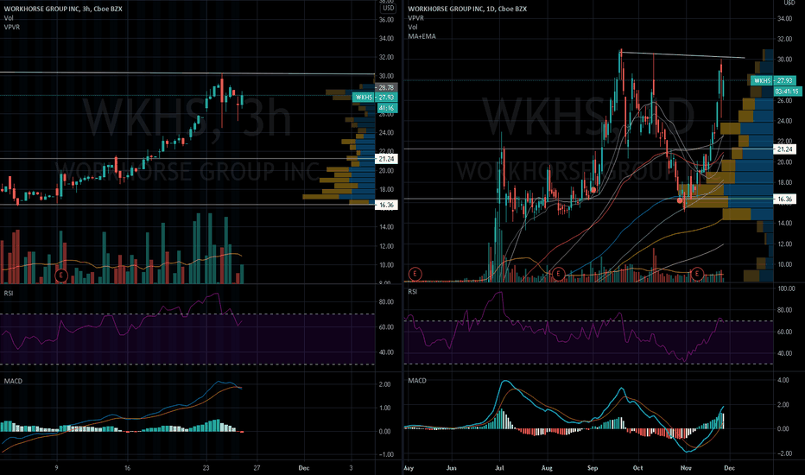Select the red dot marker near September on daily chart
Screen dimensions: 805x475
pos(593,190)
